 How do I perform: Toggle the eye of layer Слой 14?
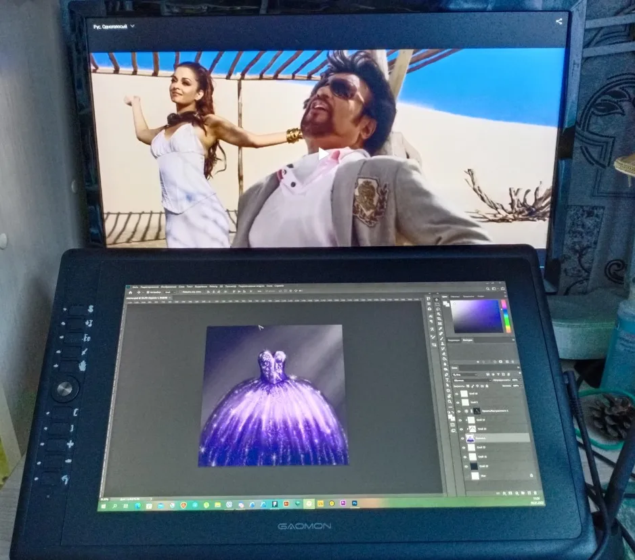(x=460, y=421)
